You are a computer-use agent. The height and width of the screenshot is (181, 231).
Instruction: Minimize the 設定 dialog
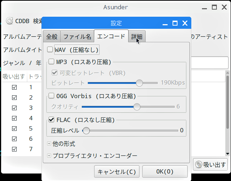pyautogui.click(x=165, y=25)
